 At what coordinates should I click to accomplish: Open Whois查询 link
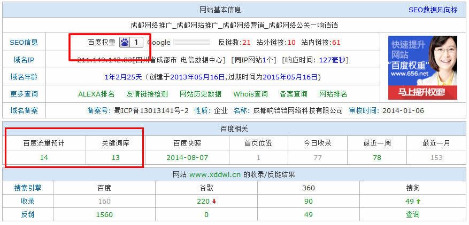(250, 94)
